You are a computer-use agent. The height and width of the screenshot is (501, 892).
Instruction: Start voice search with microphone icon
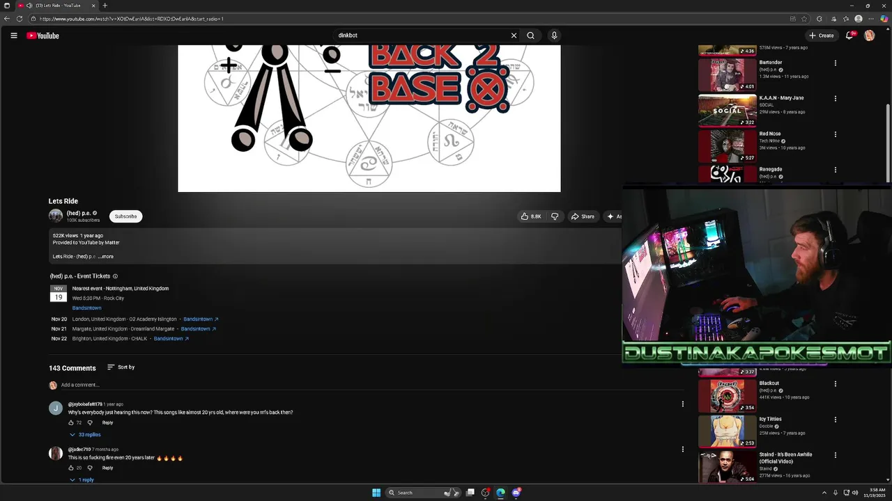[554, 35]
